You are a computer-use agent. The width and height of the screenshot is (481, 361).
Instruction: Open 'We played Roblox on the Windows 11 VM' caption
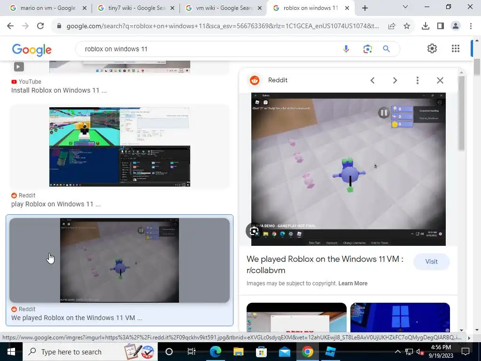[77, 318]
